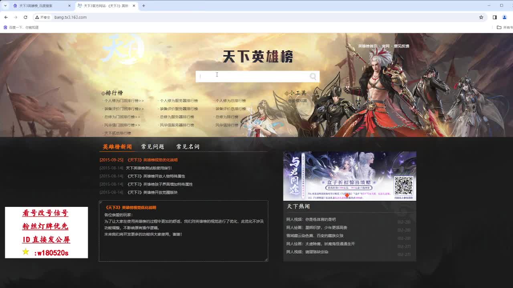Select the 常见名词 tab
513x288 pixels.
(188, 147)
